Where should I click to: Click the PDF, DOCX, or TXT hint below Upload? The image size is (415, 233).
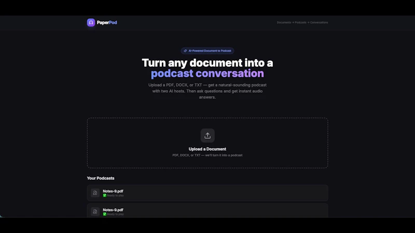pyautogui.click(x=208, y=155)
